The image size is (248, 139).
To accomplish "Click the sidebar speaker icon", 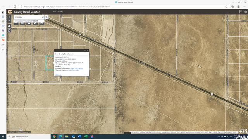I will pyautogui.click(x=3, y=44).
